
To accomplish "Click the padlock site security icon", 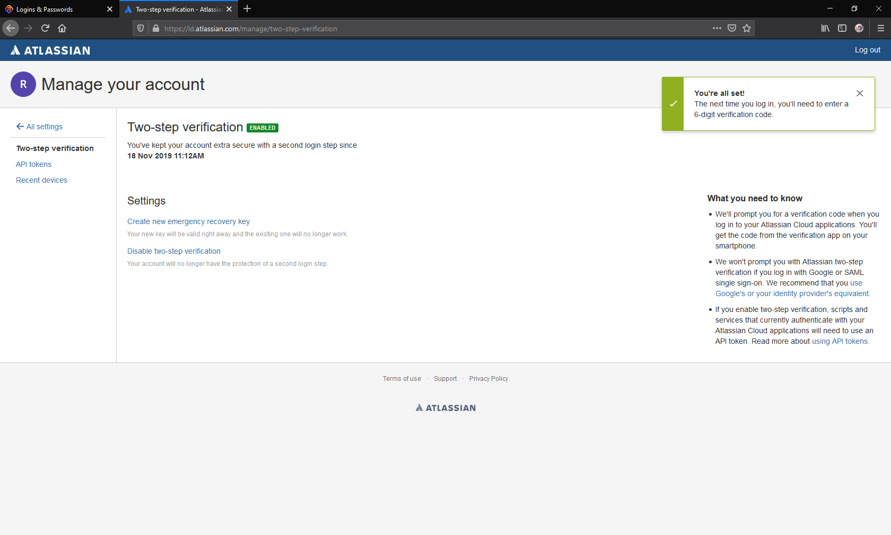I will coord(156,29).
